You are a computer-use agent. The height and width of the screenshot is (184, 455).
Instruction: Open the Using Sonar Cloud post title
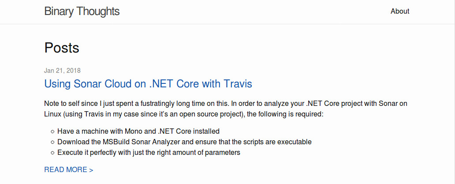[x=148, y=83]
